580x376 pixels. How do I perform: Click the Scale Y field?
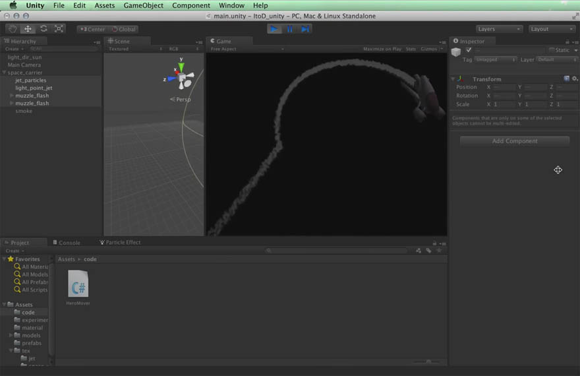tap(535, 104)
